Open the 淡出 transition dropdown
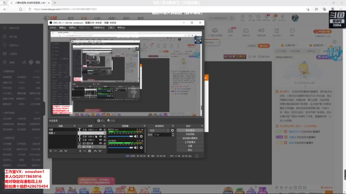The image size is (346, 194). tap(159, 131)
